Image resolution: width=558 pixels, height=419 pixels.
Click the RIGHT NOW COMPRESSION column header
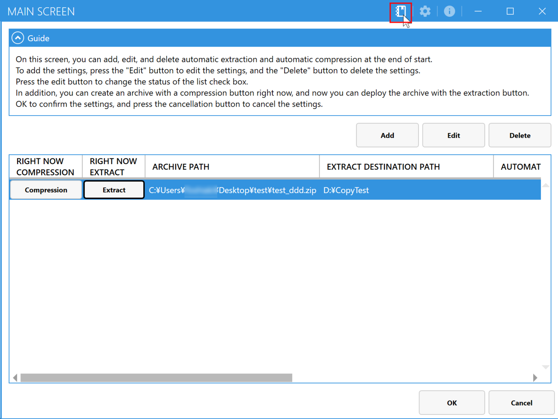[x=45, y=167]
